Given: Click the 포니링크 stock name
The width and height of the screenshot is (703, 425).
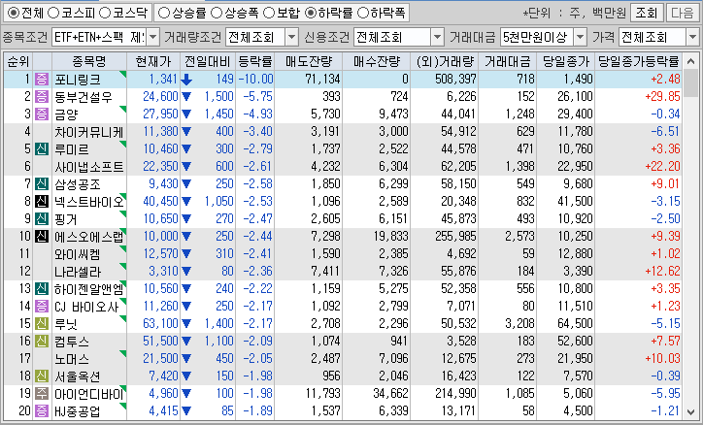Looking at the screenshot, I should [77, 80].
